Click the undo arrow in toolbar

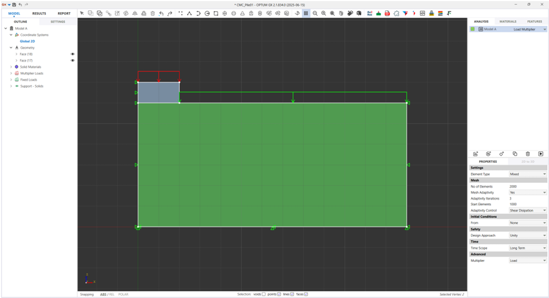pyautogui.click(x=161, y=13)
